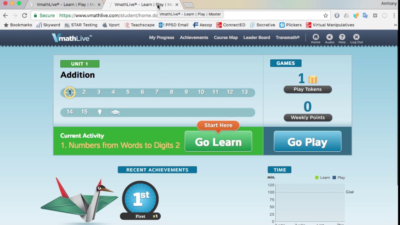The height and width of the screenshot is (225, 400).
Task: Open the Plickers bookmark
Action: tap(291, 25)
